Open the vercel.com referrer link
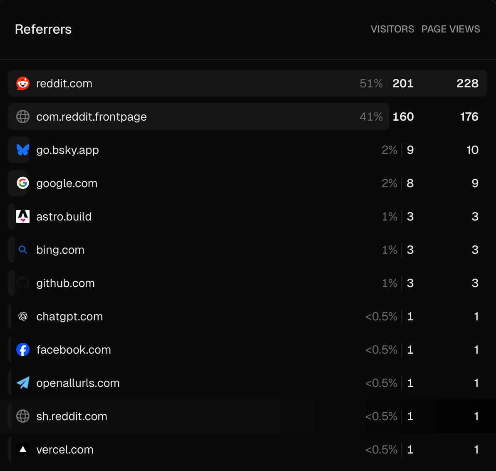 [x=65, y=449]
